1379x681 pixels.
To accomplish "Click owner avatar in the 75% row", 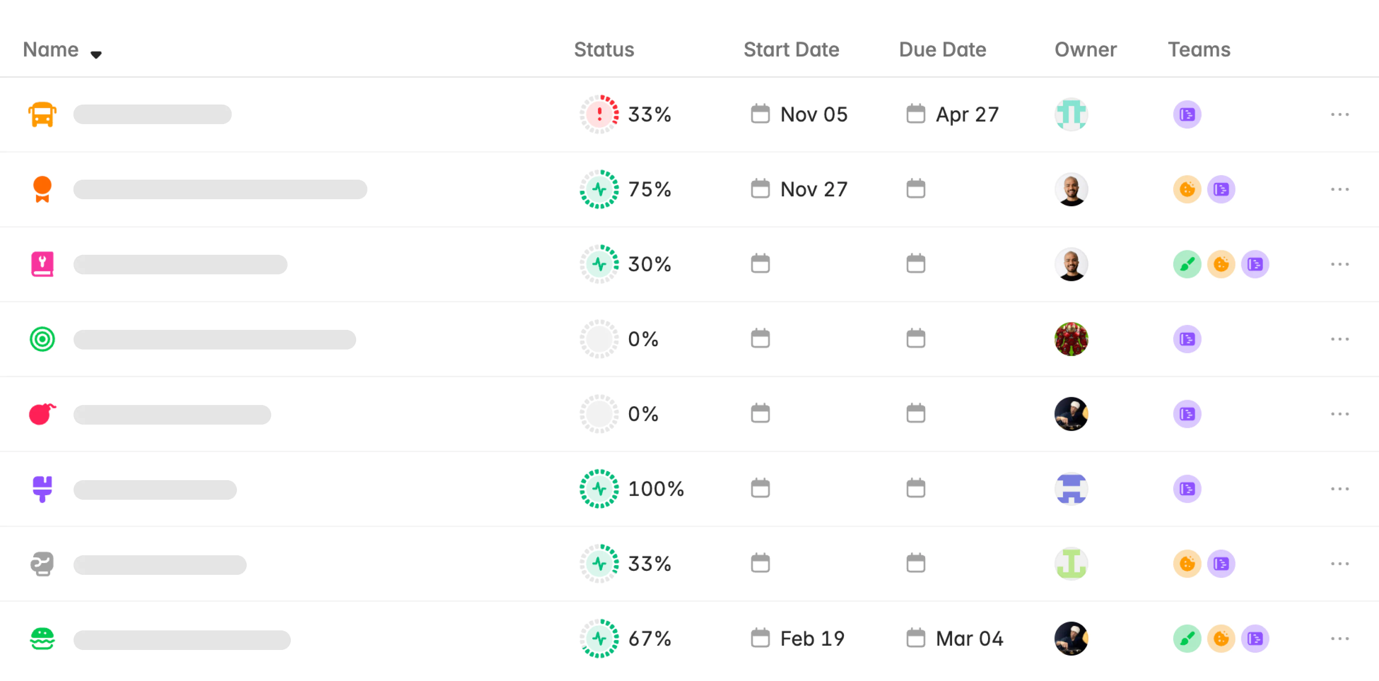I will coord(1071,189).
